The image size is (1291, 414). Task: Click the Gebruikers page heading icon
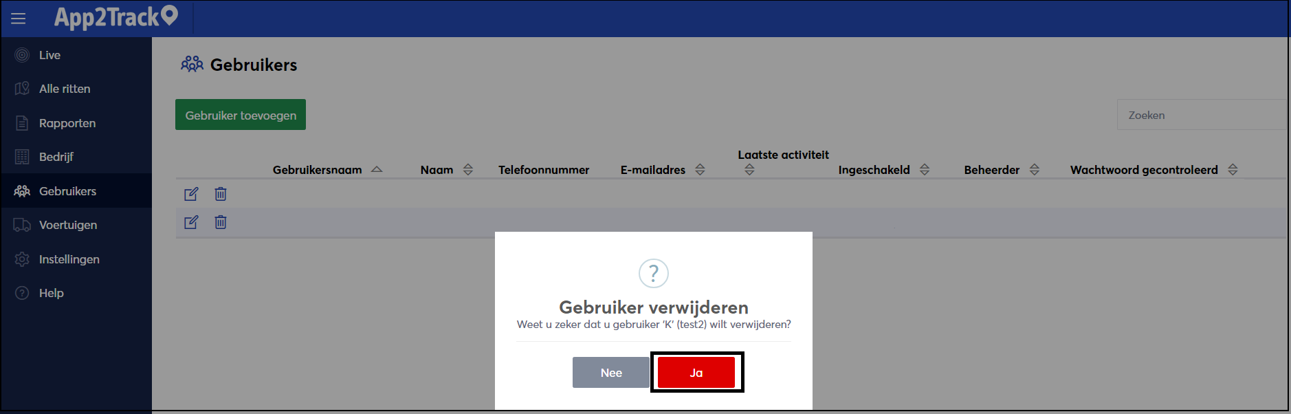pos(192,64)
